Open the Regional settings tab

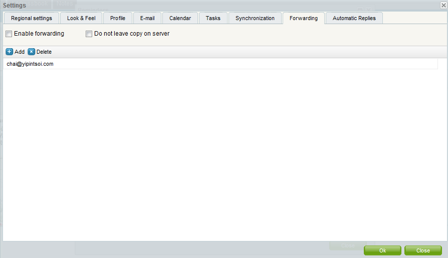click(32, 18)
